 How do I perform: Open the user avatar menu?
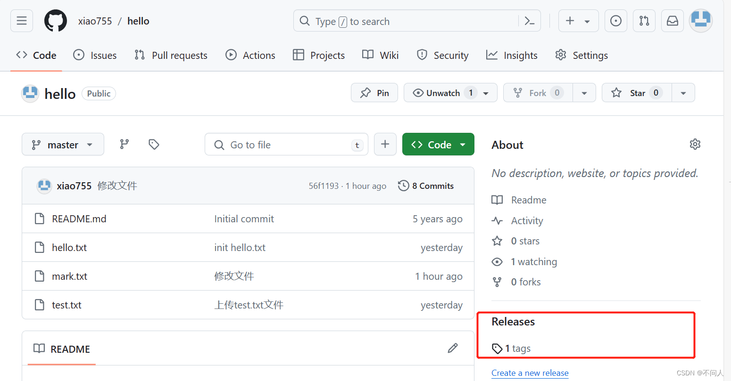tap(701, 21)
